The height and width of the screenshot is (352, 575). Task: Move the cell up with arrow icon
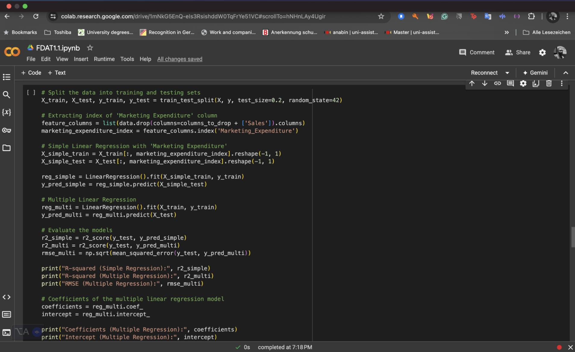click(472, 83)
